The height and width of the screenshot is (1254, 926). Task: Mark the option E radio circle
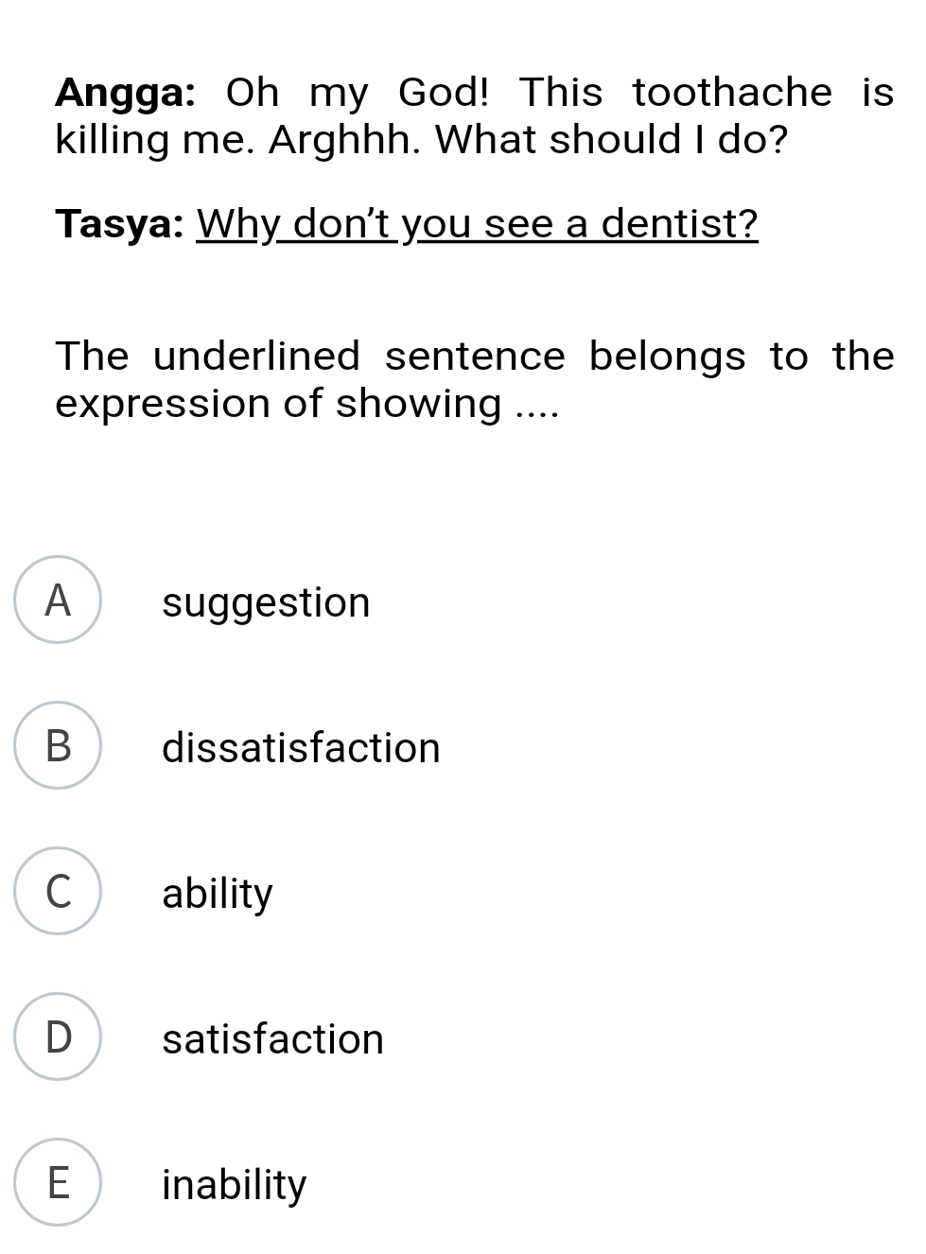click(x=58, y=1183)
